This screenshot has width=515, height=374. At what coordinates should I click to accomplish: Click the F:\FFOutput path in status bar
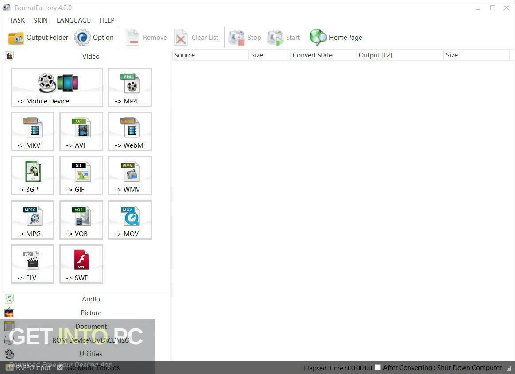tap(33, 368)
